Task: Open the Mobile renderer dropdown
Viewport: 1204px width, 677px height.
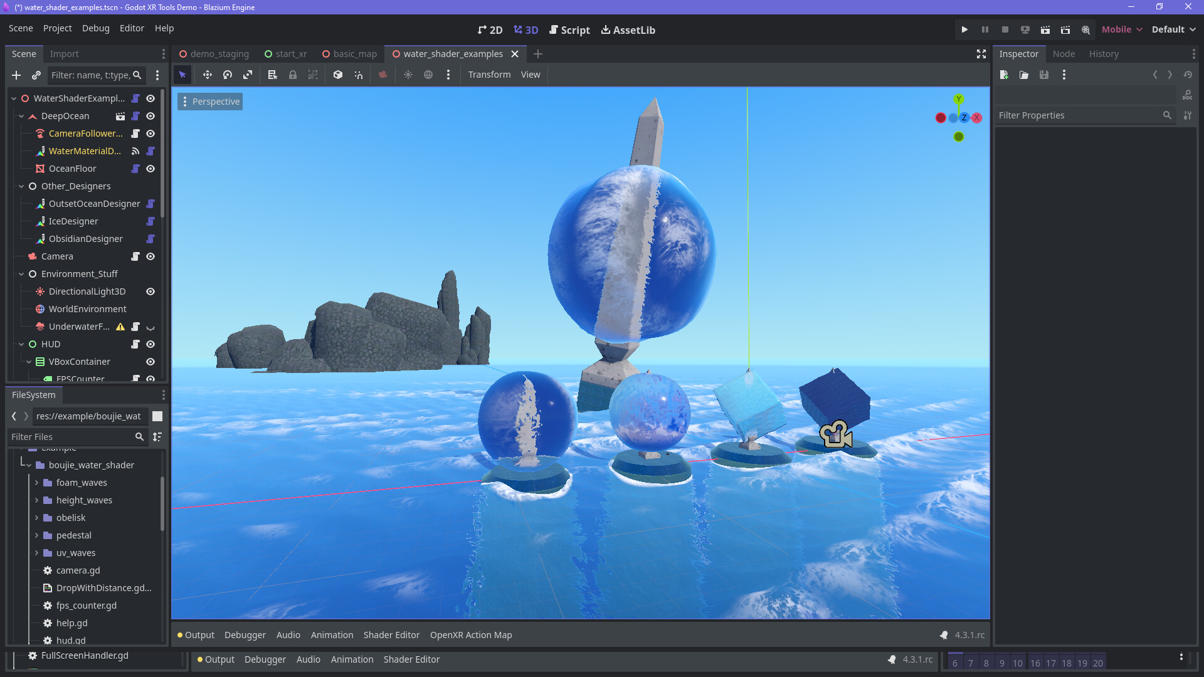Action: point(1122,29)
